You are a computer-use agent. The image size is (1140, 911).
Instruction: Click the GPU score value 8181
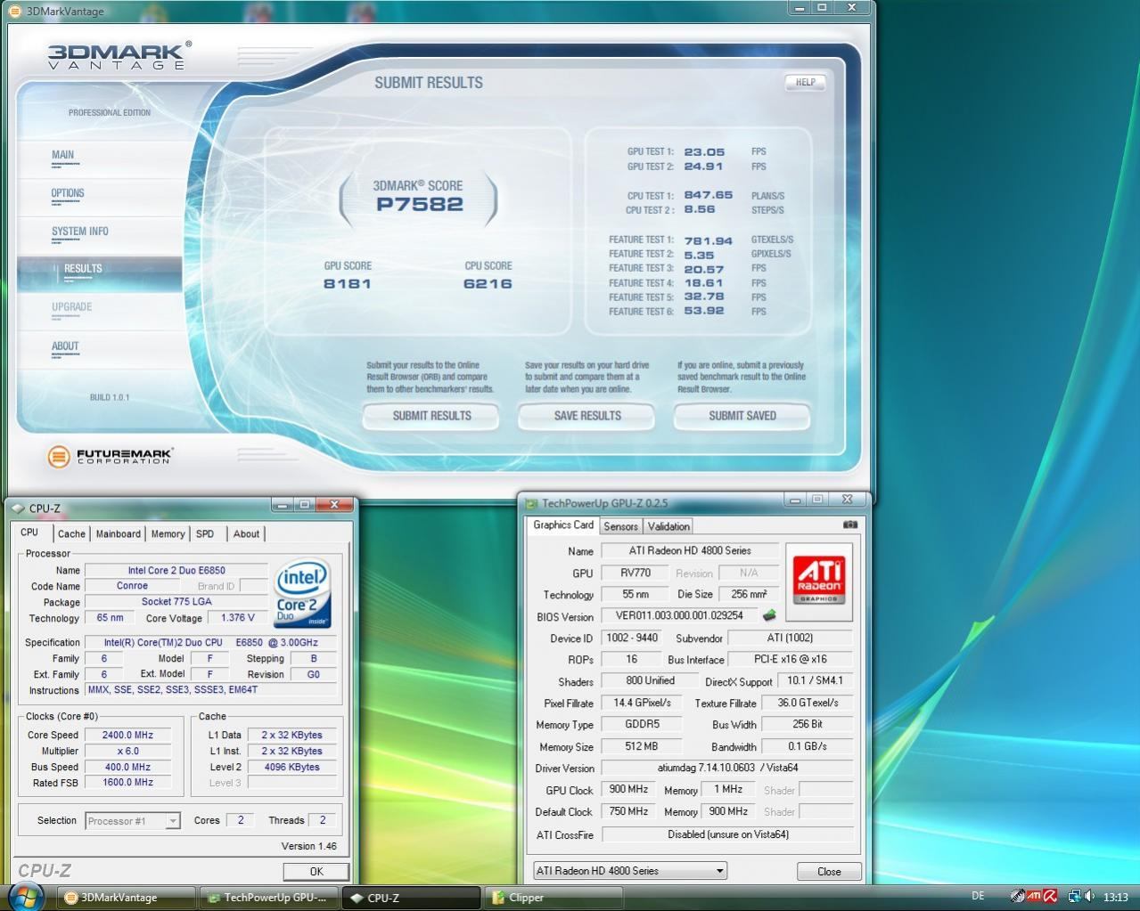pyautogui.click(x=348, y=283)
